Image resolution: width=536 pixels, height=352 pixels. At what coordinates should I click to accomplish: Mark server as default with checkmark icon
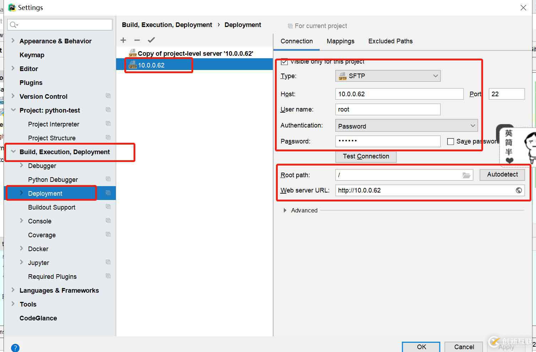pos(151,40)
